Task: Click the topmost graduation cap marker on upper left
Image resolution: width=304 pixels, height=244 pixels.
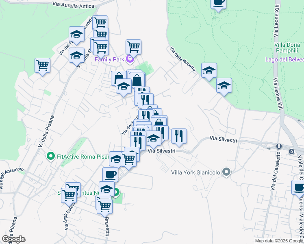Action: pos(76,36)
